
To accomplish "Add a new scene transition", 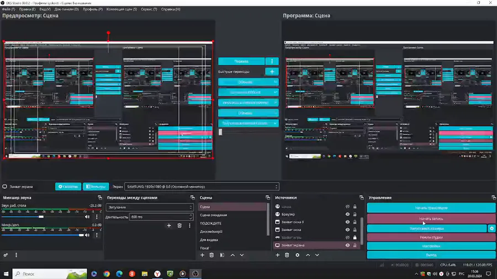I will [x=169, y=226].
